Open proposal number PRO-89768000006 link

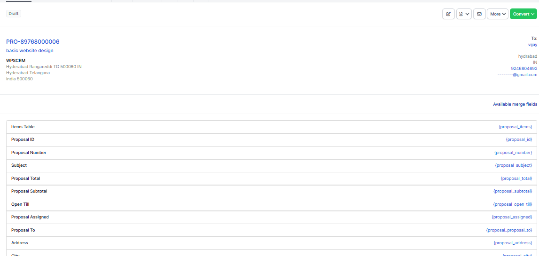pyautogui.click(x=33, y=42)
